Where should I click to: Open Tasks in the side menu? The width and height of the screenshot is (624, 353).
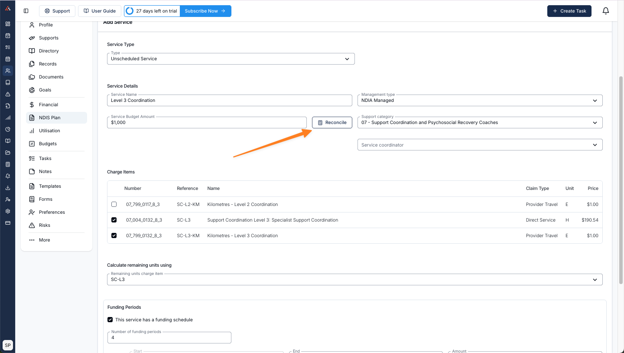click(x=56, y=158)
